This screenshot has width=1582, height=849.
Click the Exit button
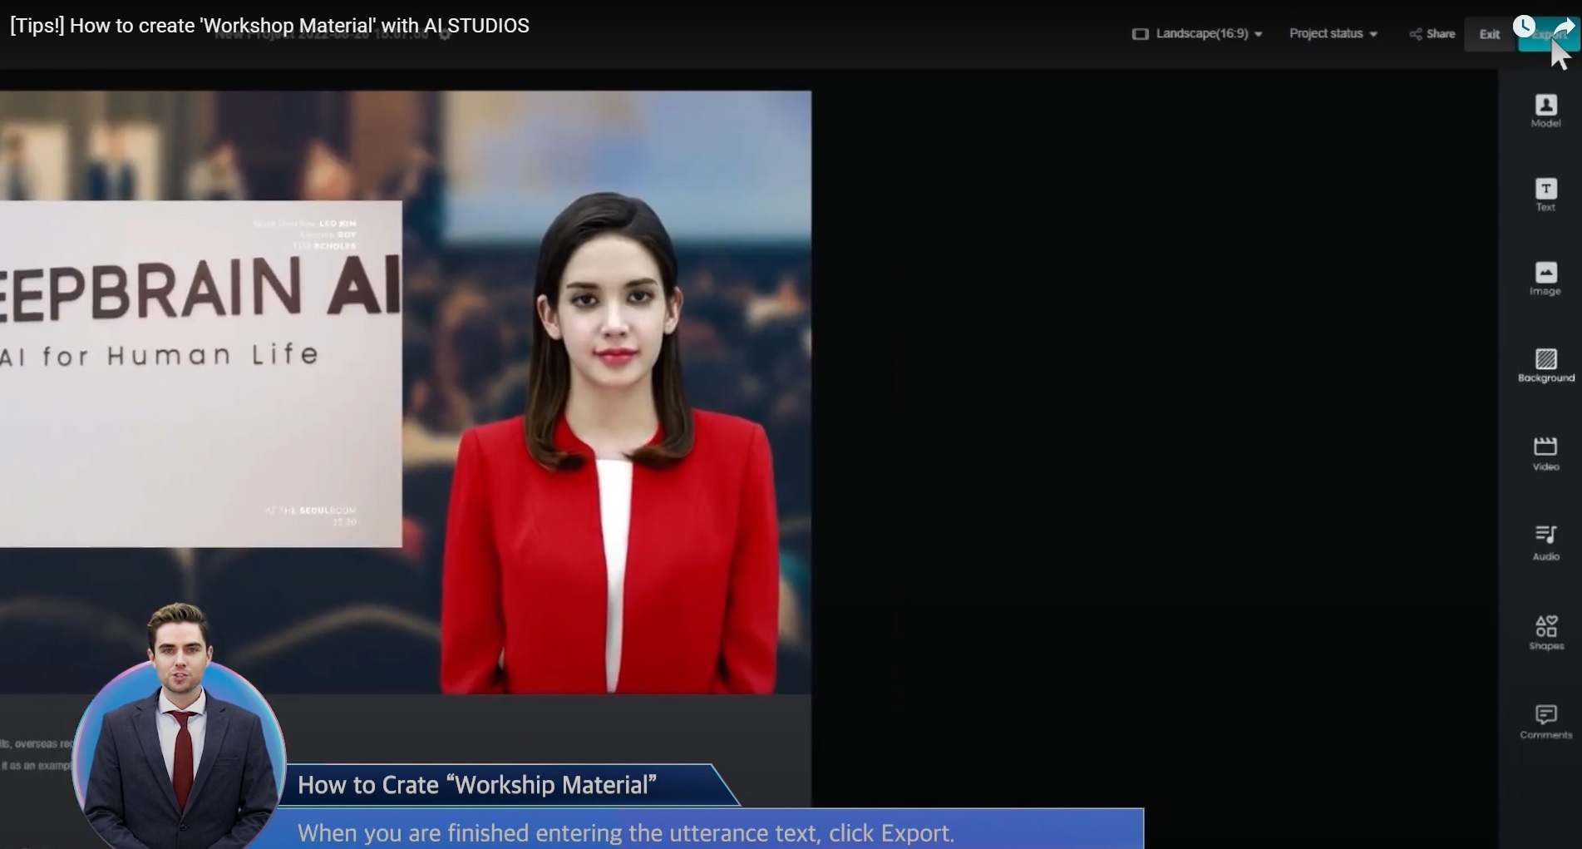tap(1489, 34)
